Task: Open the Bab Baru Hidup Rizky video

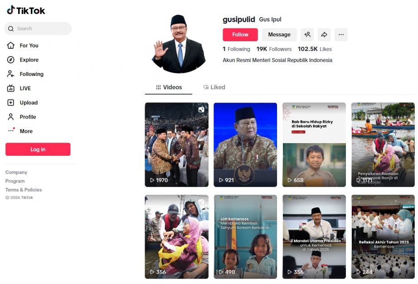Action: point(314,144)
